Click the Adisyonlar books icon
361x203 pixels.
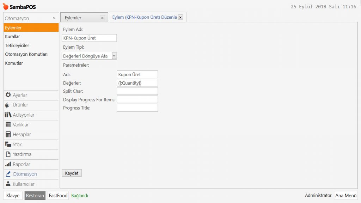[x=8, y=115]
